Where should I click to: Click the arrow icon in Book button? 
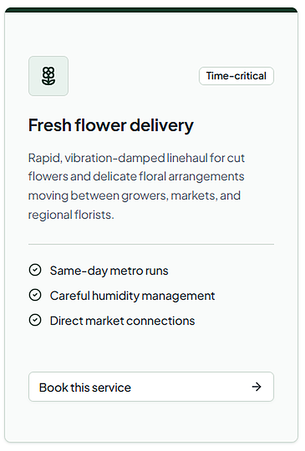point(257,387)
